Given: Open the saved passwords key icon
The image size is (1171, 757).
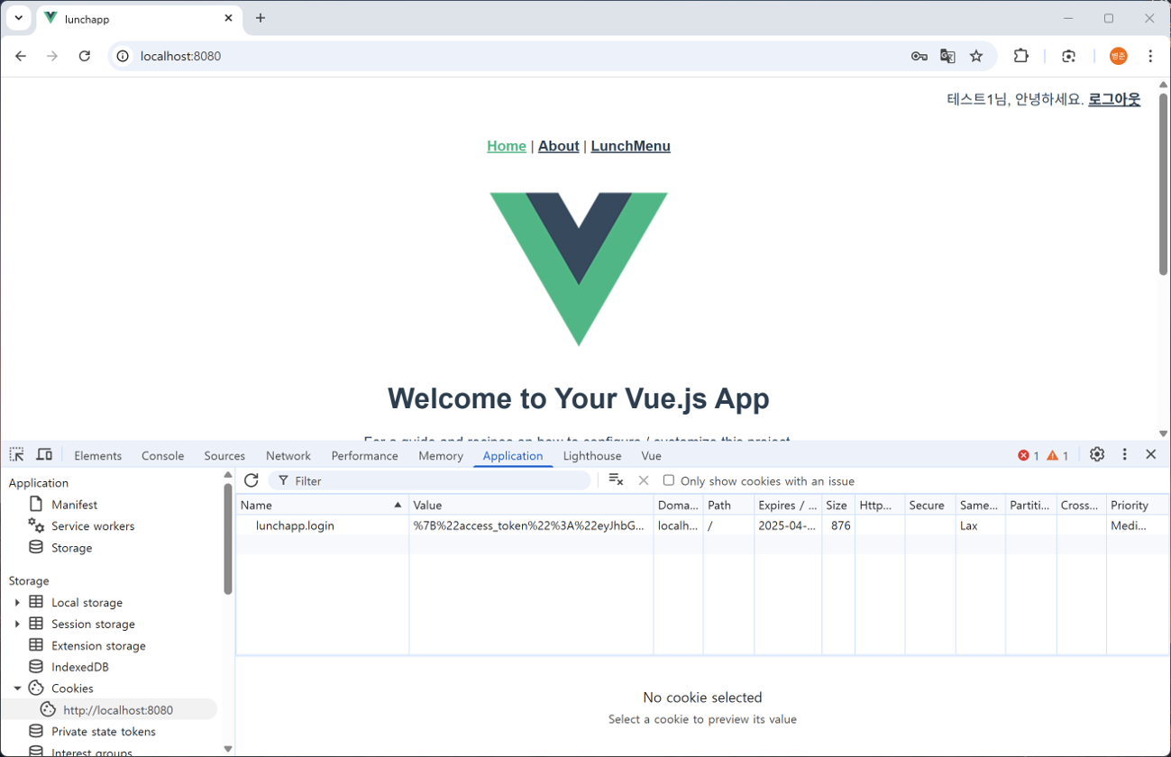Looking at the screenshot, I should click(919, 56).
